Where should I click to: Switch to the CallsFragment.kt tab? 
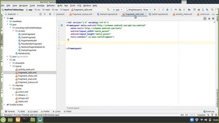pyautogui.click(x=159, y=14)
